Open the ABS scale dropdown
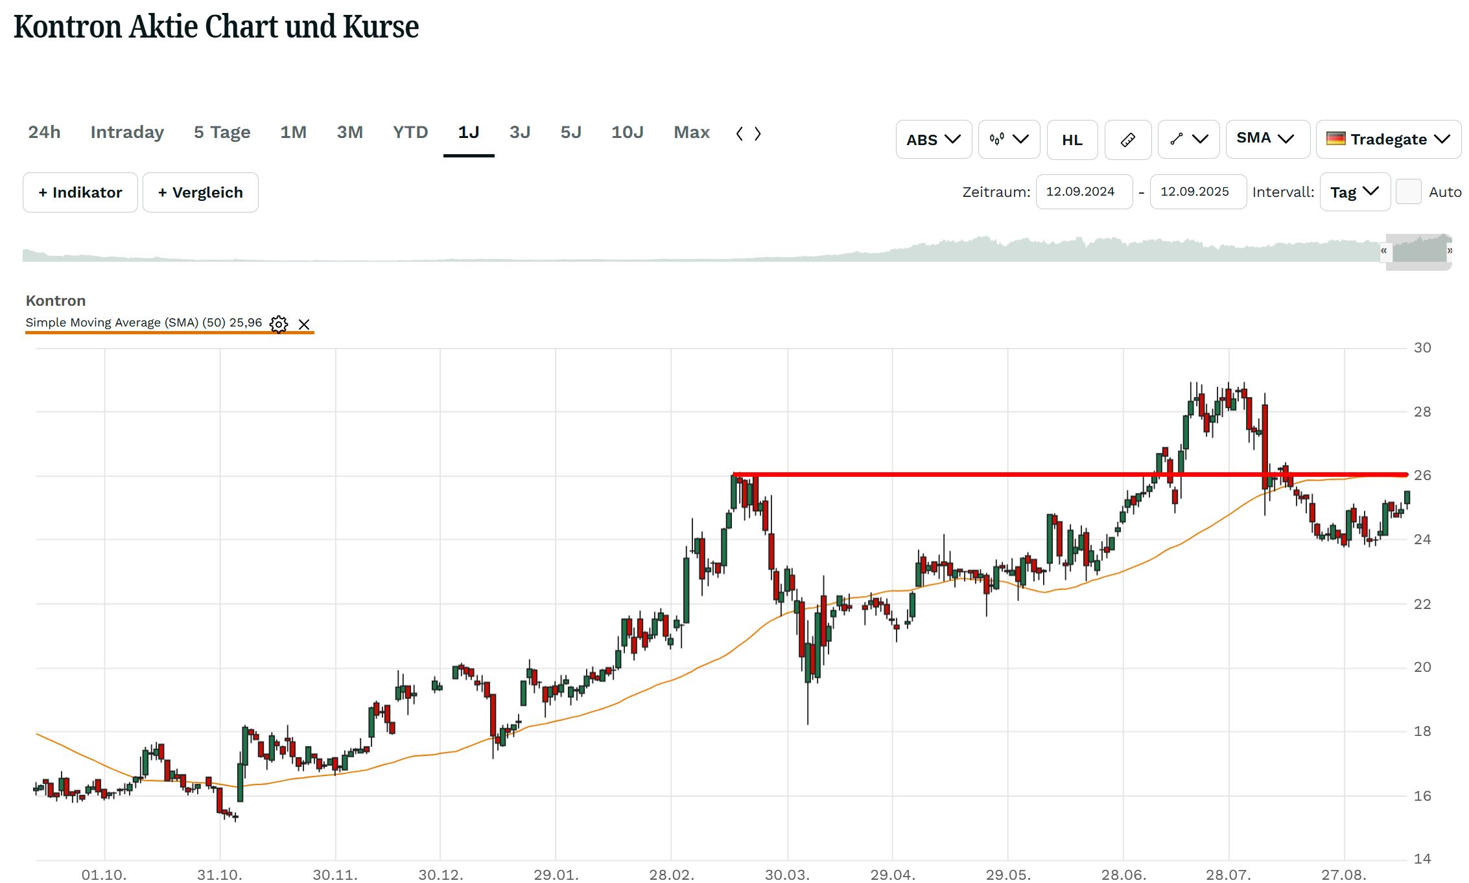 934,139
